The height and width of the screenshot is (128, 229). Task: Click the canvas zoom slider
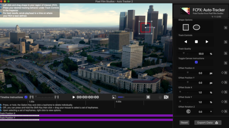(x=131, y=97)
